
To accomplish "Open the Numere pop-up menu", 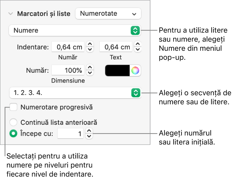I will coord(73,31).
